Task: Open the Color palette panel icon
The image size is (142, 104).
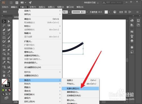Action: (x=132, y=21)
